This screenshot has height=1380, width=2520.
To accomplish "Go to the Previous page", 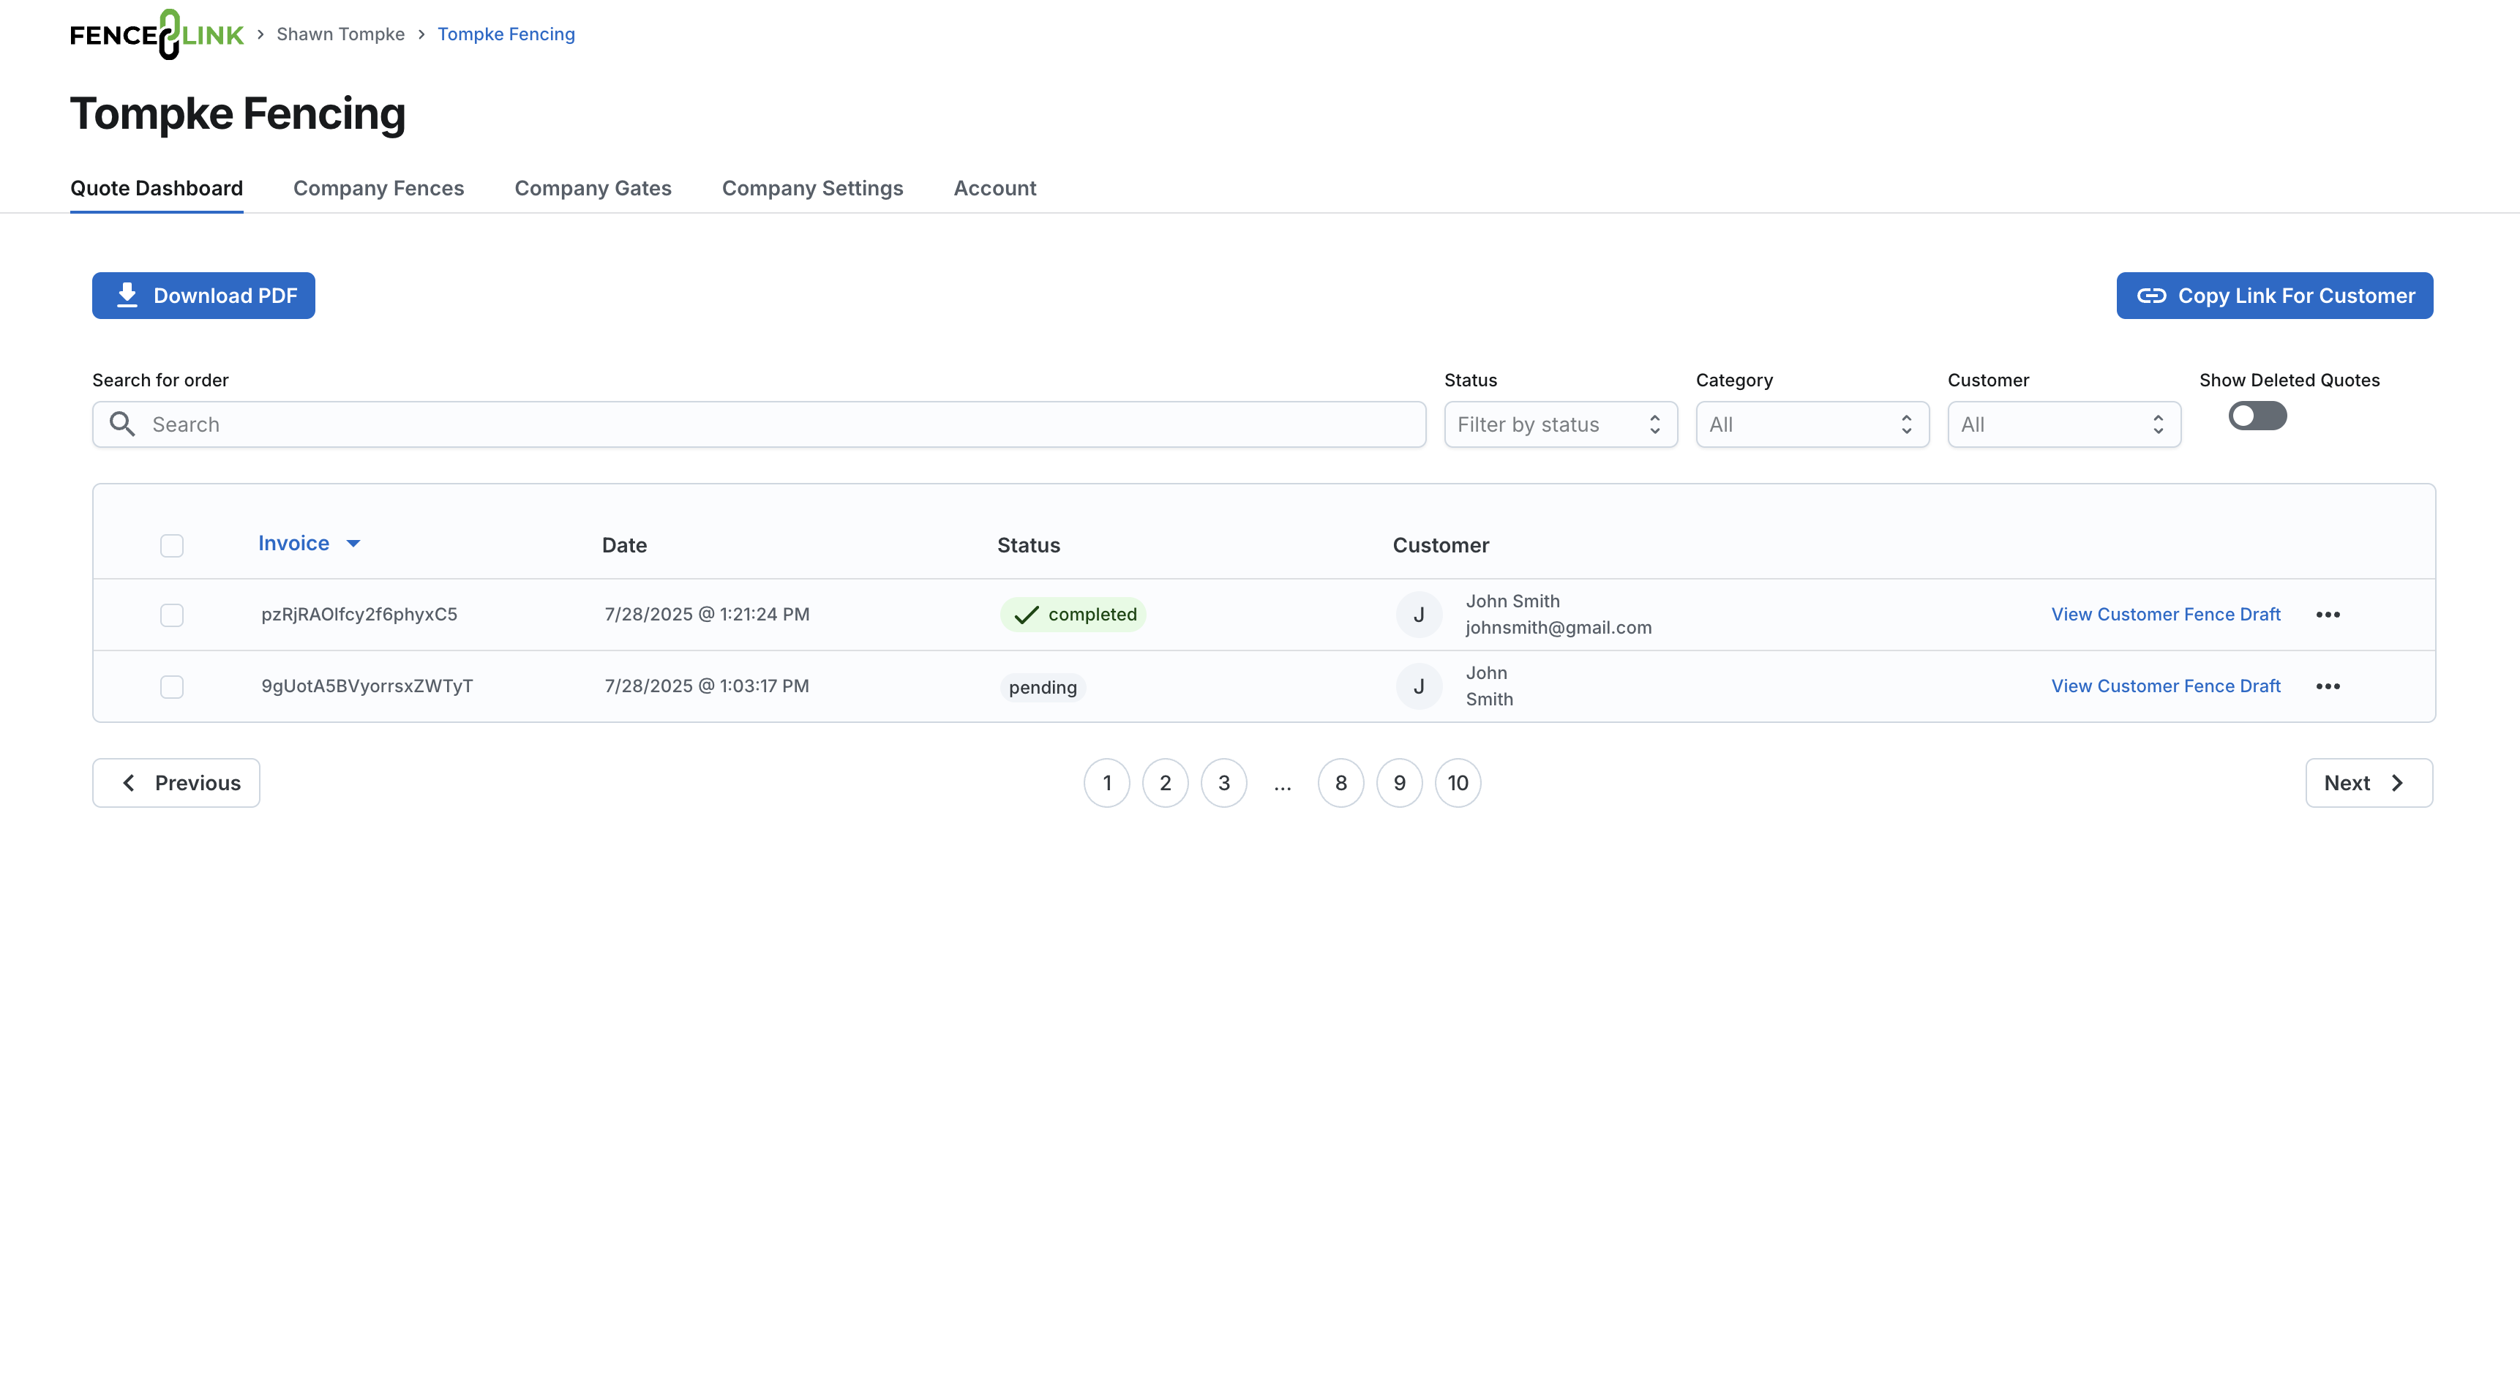I will (176, 784).
